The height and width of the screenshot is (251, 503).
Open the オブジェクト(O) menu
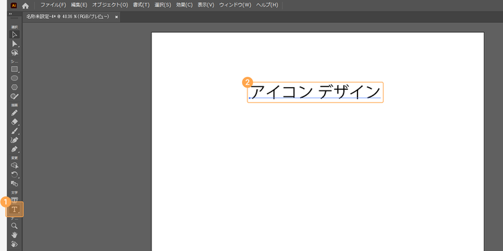click(110, 5)
